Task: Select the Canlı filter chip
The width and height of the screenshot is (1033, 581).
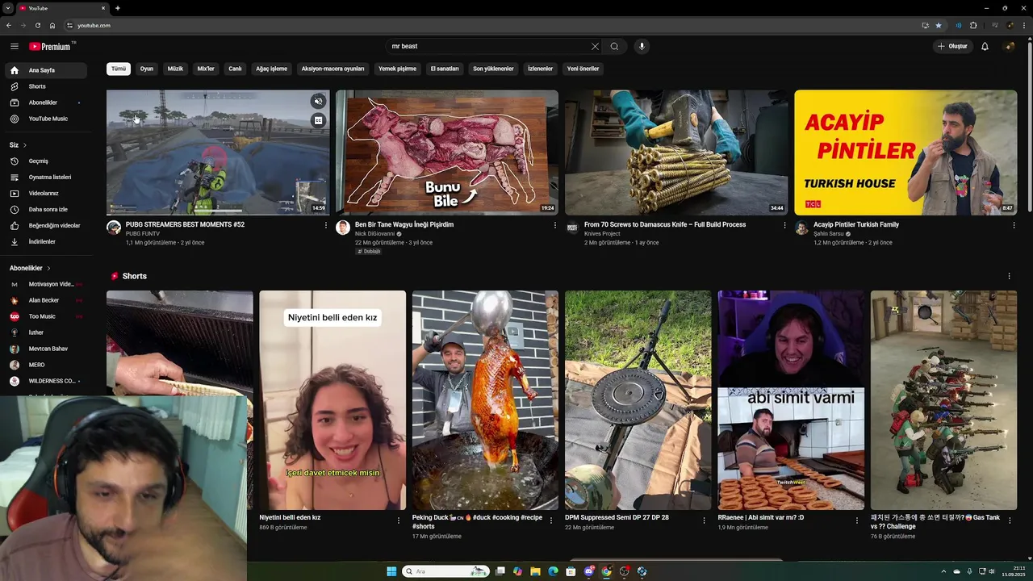Action: [x=235, y=69]
